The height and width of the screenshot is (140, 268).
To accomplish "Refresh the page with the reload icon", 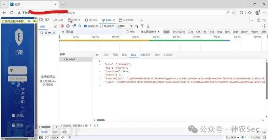I will point(12,12).
